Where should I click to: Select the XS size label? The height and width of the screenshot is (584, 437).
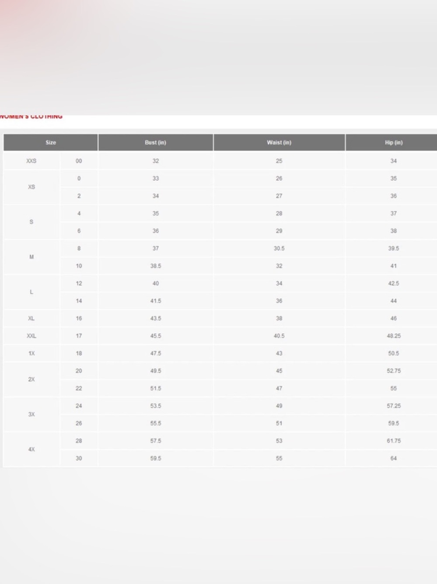pos(31,187)
